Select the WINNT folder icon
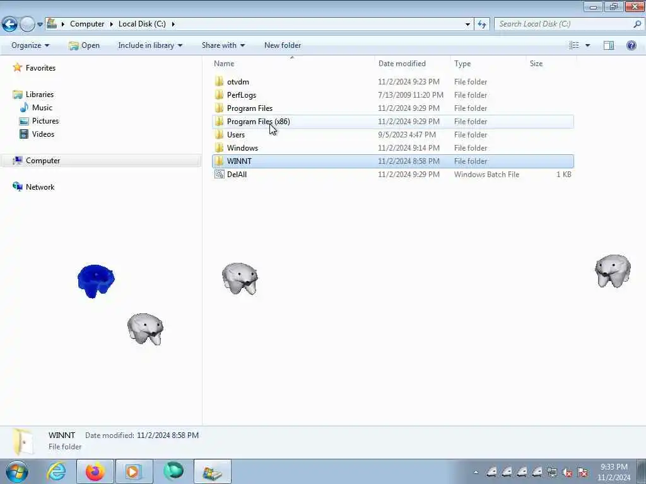The height and width of the screenshot is (484, 646). pos(219,161)
